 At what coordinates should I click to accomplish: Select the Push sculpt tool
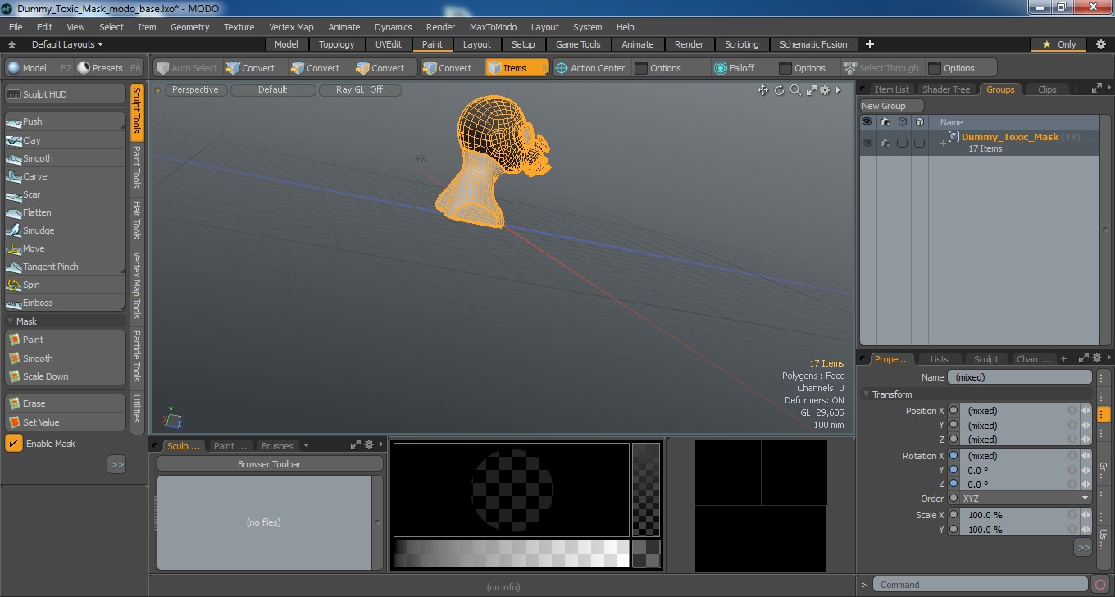[x=65, y=121]
